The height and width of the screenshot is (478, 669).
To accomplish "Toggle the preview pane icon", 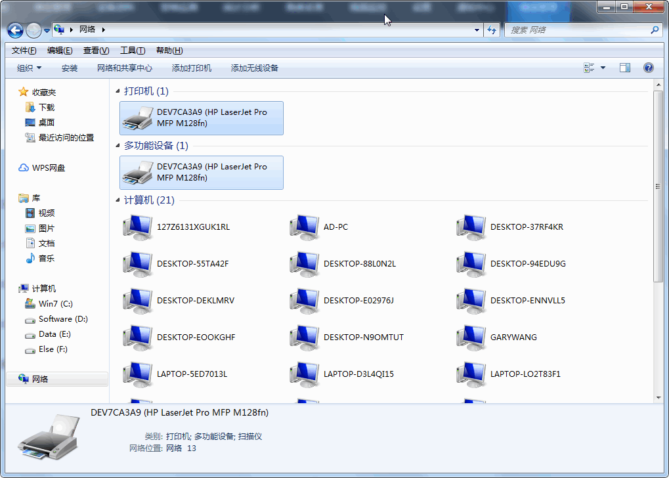I will (625, 68).
